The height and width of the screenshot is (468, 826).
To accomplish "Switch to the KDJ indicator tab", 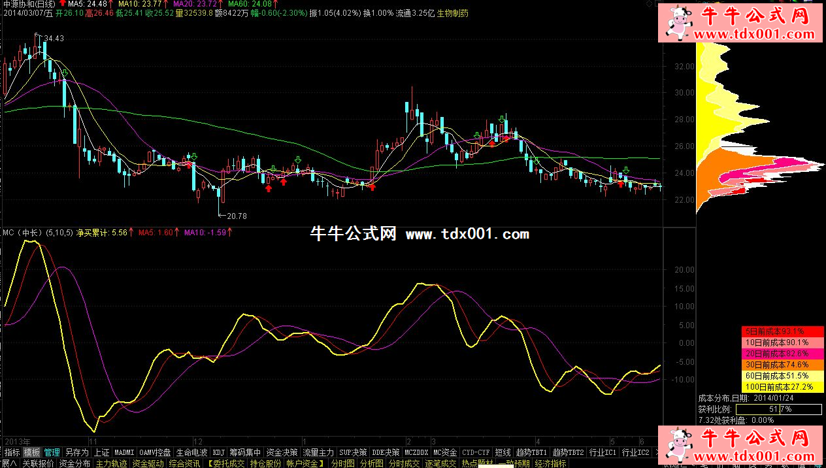I will pos(219,452).
